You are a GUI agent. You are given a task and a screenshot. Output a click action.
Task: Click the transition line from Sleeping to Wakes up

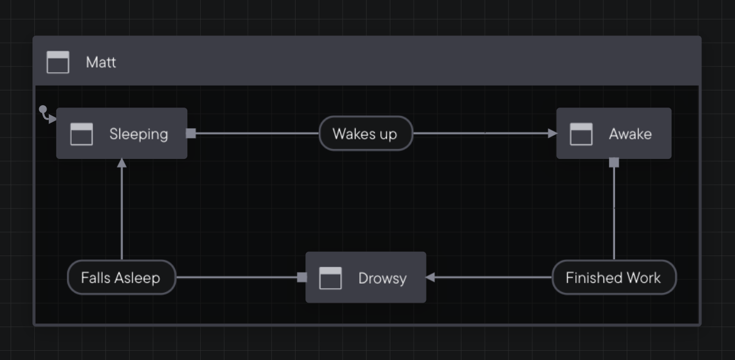[257, 133]
